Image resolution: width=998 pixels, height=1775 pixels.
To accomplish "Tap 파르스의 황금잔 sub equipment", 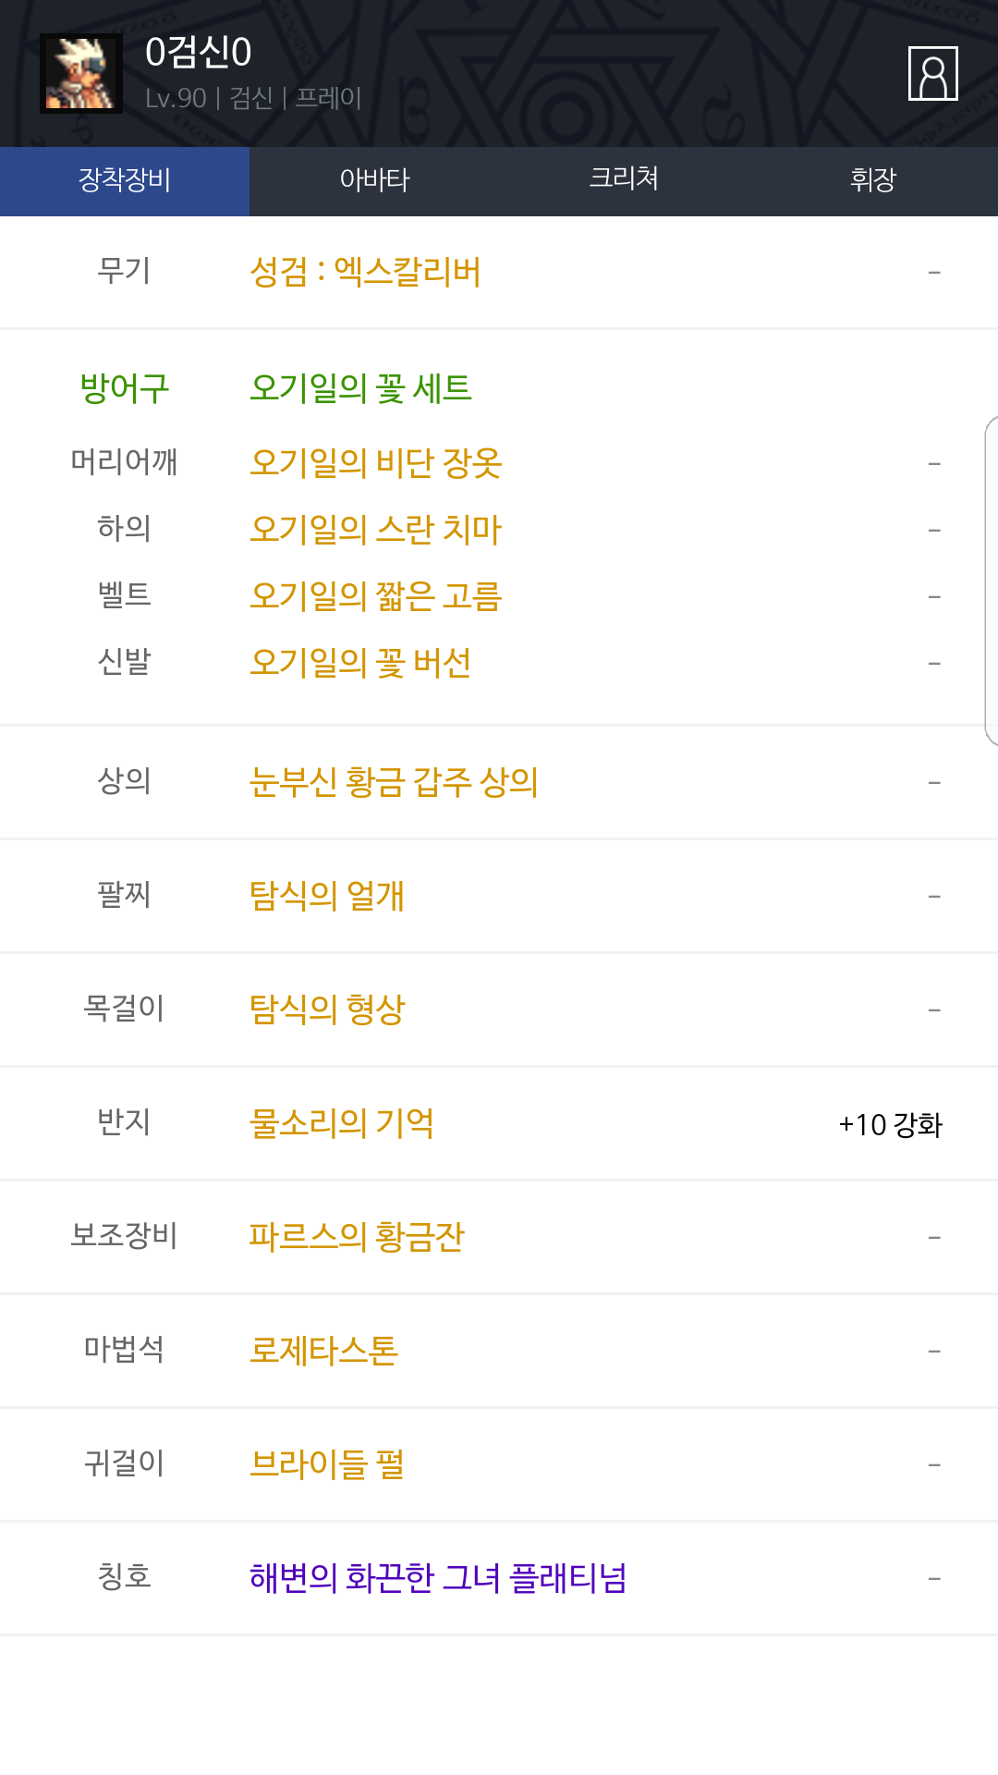I will (x=357, y=1237).
